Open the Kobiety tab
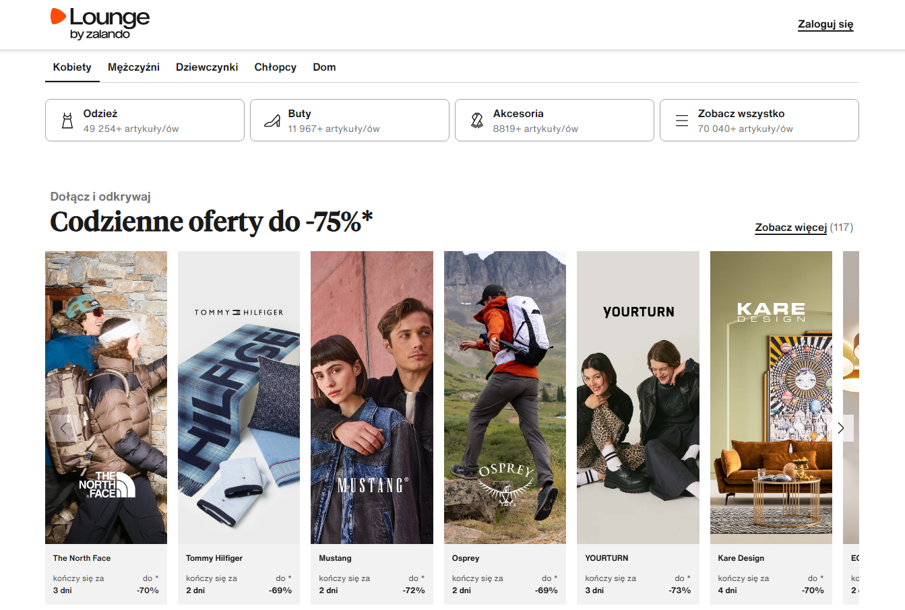This screenshot has width=905, height=610. (x=72, y=67)
